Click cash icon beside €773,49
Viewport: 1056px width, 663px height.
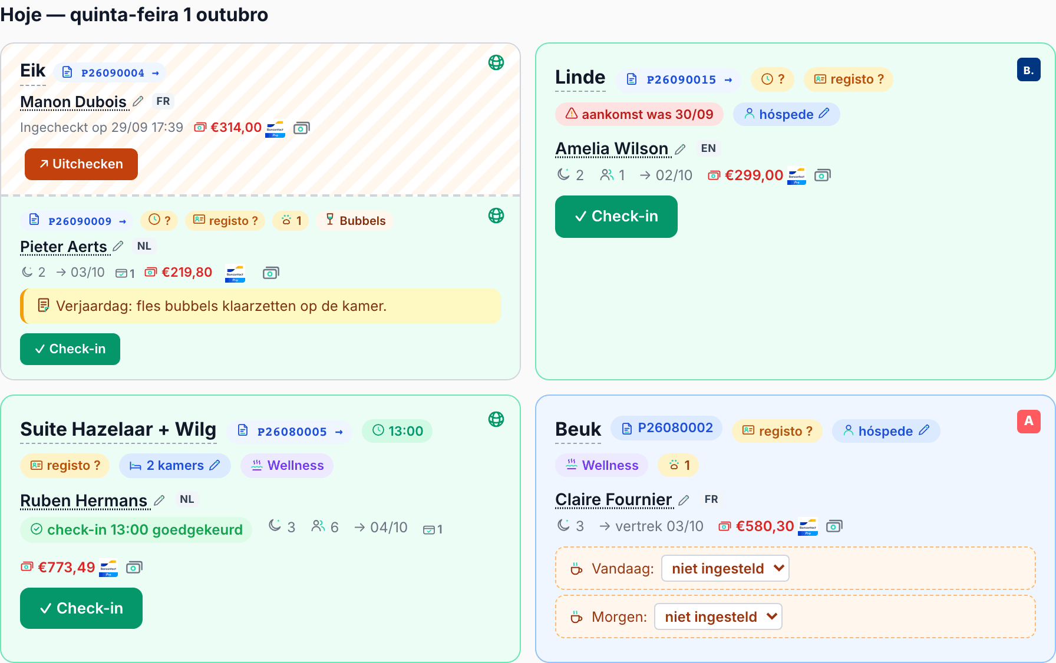(134, 568)
